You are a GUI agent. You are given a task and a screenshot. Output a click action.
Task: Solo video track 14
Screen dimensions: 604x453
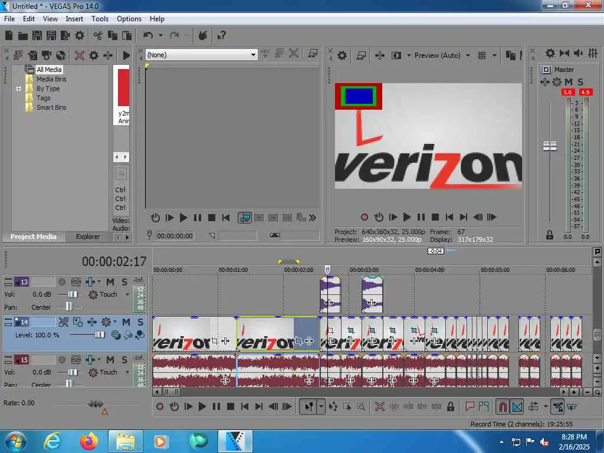140,322
